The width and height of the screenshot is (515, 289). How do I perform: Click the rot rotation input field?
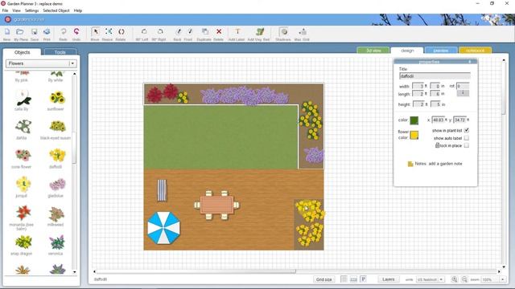[x=463, y=86]
